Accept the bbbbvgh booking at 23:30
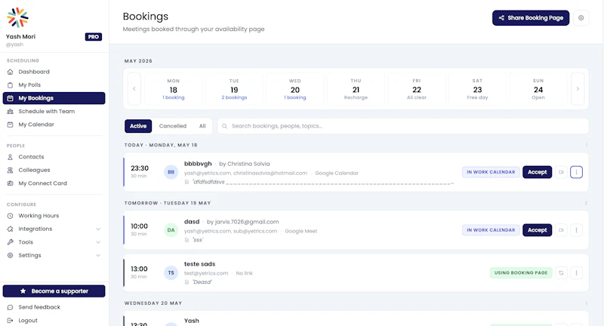 [537, 172]
